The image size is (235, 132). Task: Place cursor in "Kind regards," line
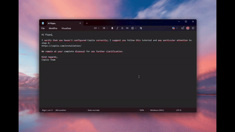pyautogui.click(x=49, y=57)
